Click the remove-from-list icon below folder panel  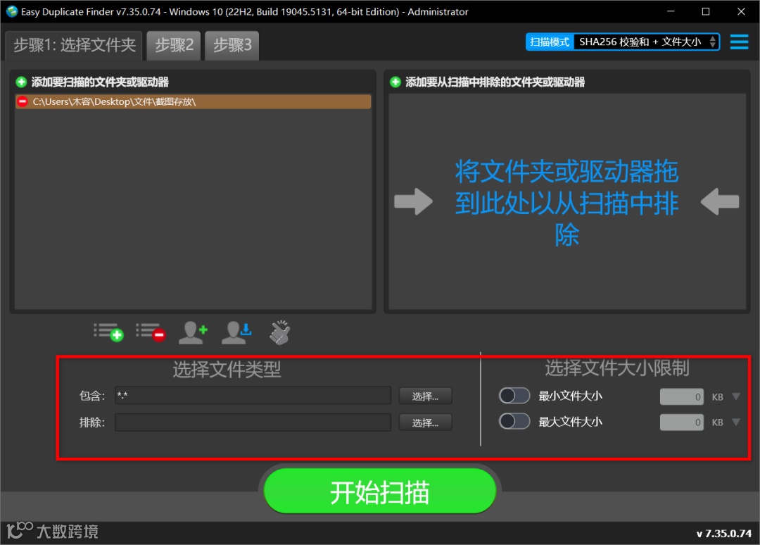[x=151, y=332]
